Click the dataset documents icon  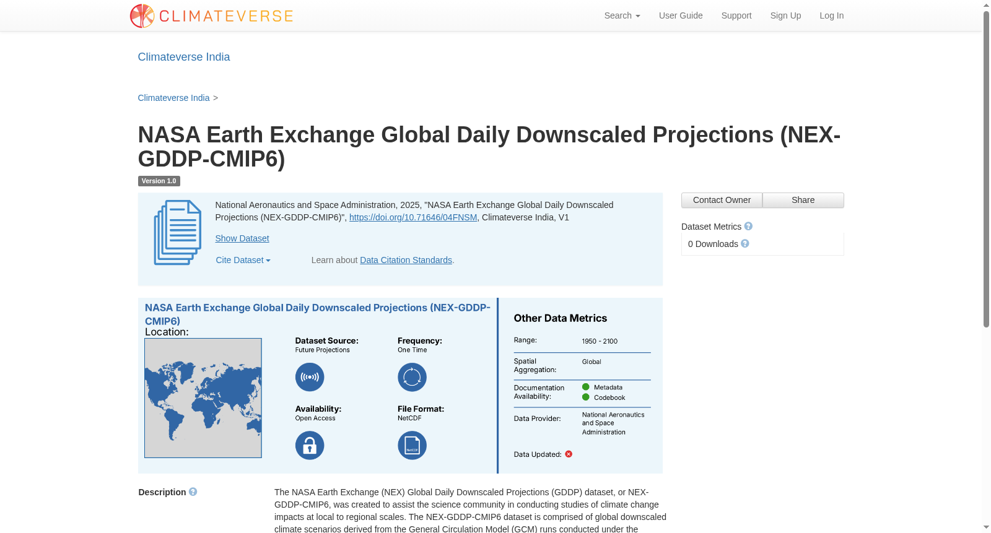178,233
